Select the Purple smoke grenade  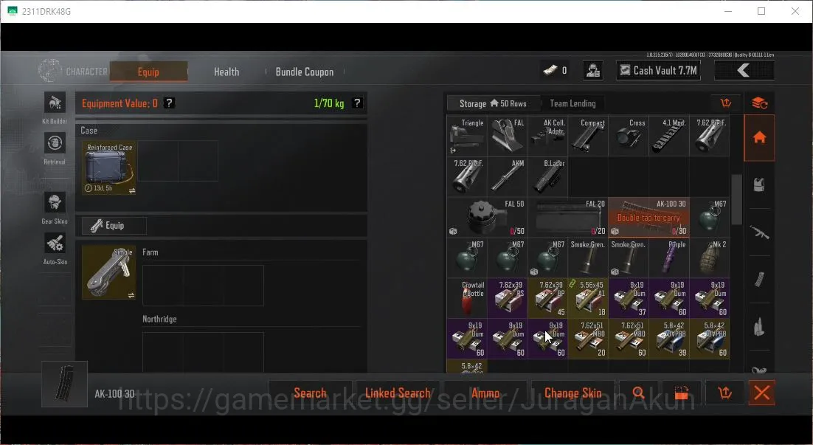[669, 258]
